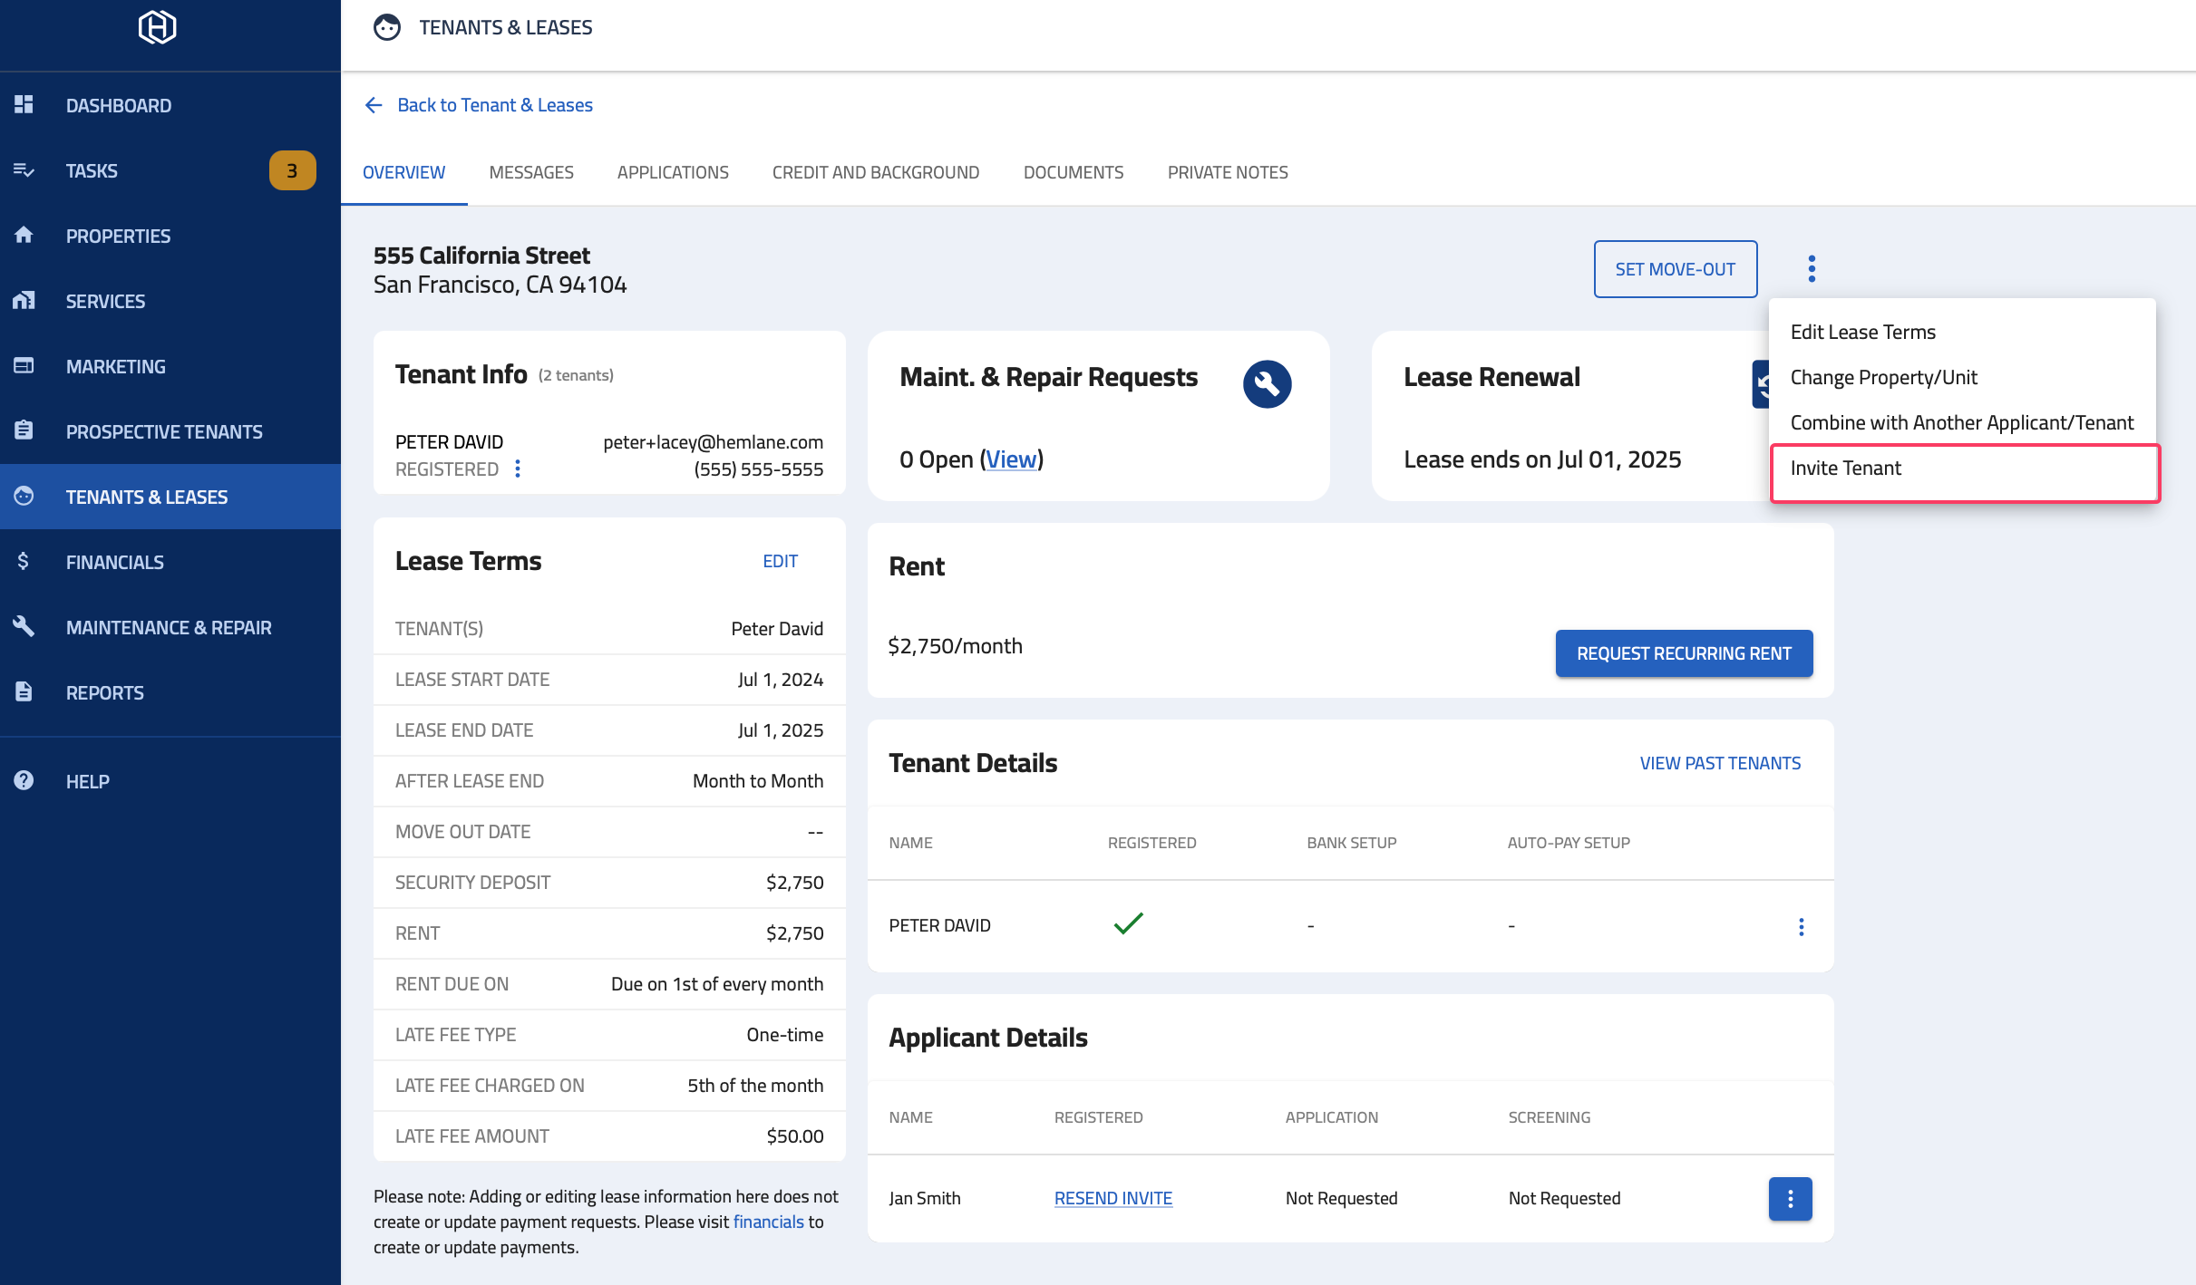Click the Hemlane logo at top left

pos(158,27)
